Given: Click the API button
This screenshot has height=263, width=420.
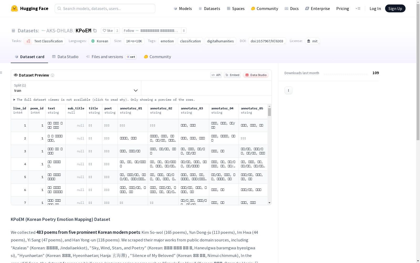Looking at the screenshot, I should [x=216, y=75].
